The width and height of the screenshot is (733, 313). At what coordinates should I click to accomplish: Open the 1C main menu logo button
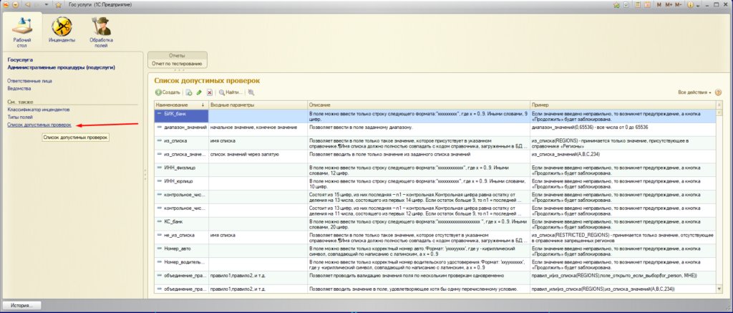click(x=6, y=5)
